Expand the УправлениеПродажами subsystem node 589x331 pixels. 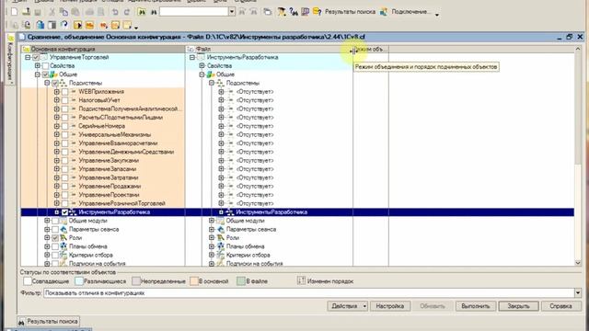click(x=57, y=186)
